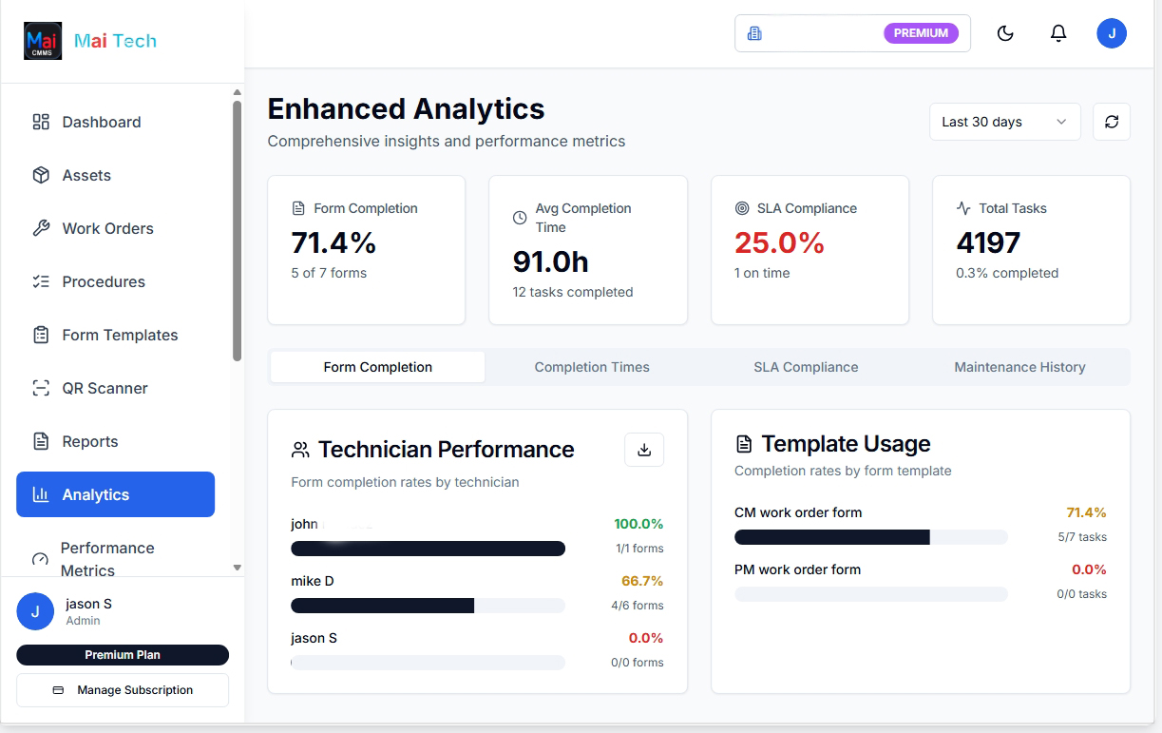Image resolution: width=1162 pixels, height=733 pixels.
Task: Expand the J avatar account menu
Action: 1112,32
